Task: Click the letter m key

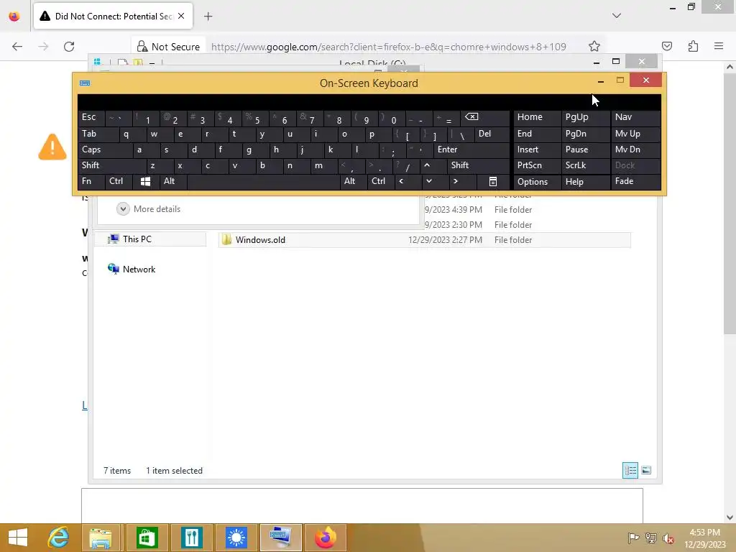Action: pyautogui.click(x=323, y=165)
